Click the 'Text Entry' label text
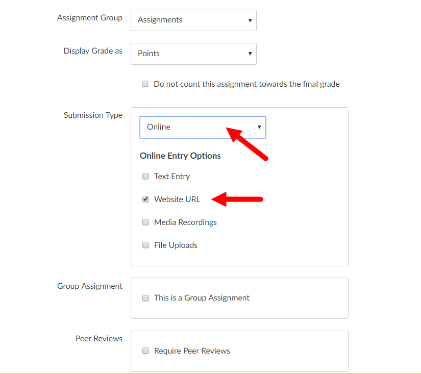 pos(172,177)
